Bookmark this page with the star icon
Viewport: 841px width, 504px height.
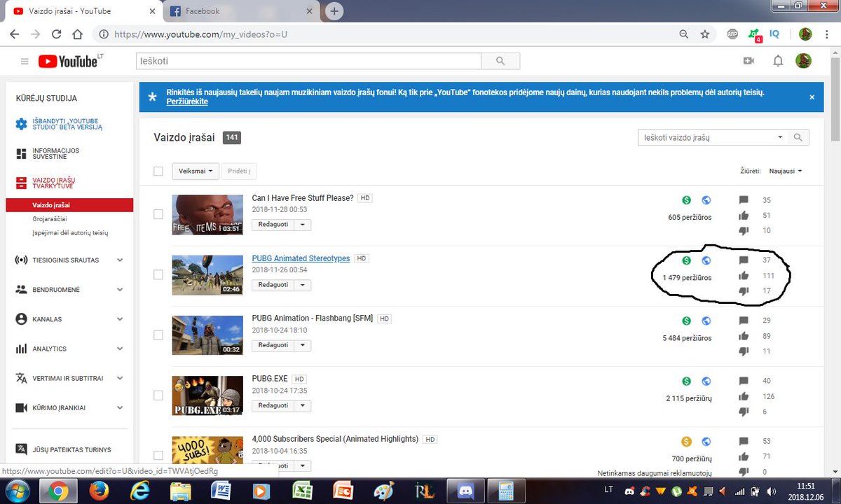coord(705,34)
